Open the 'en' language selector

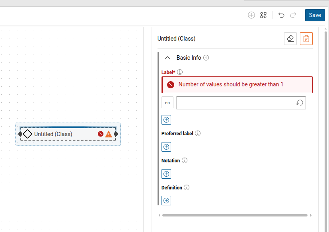point(167,103)
